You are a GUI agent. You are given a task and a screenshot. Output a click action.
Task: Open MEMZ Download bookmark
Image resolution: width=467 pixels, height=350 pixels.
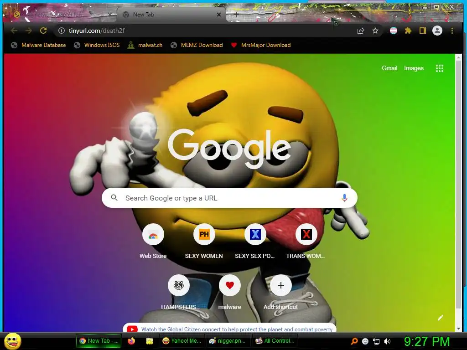pos(197,45)
